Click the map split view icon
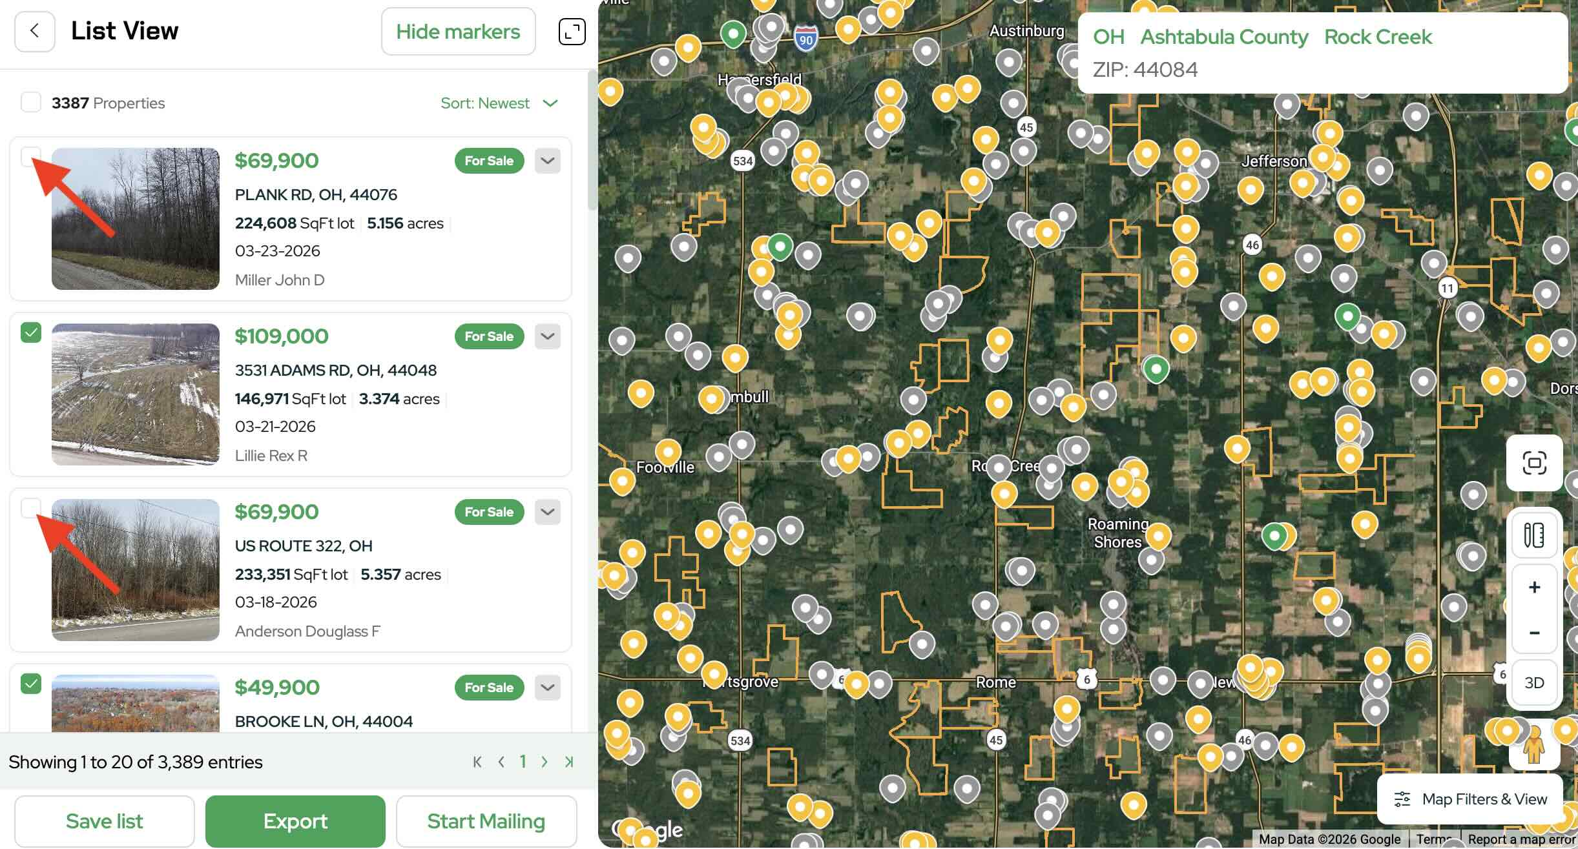Screen dimensions: 1578x849 click(1534, 535)
